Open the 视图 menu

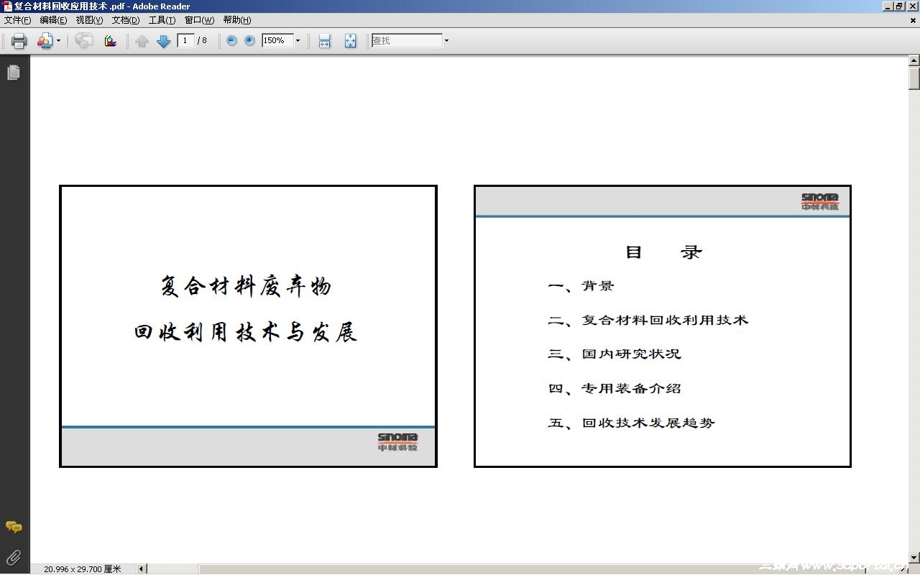point(89,20)
